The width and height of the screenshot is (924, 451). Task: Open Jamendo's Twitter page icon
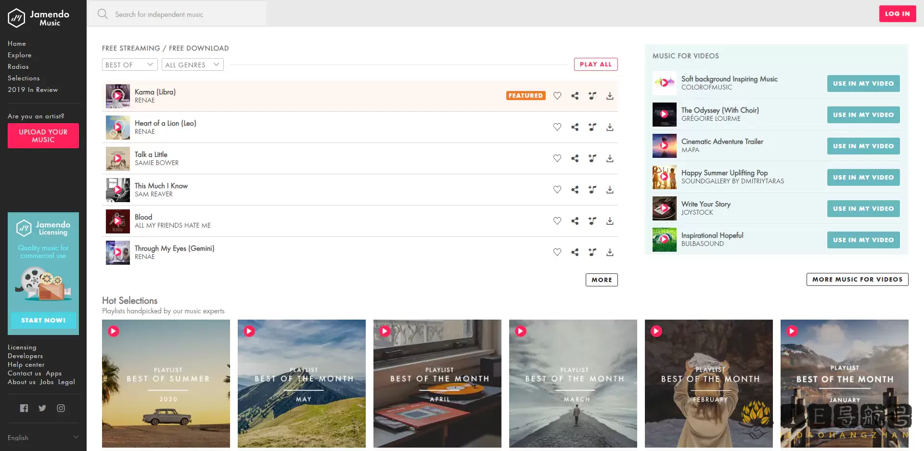point(42,408)
